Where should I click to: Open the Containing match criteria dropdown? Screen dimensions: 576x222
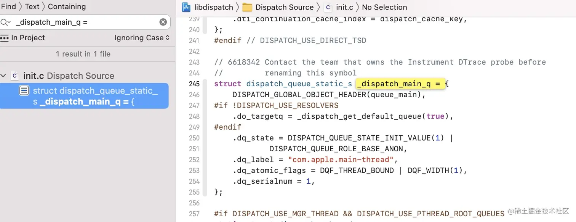click(67, 6)
